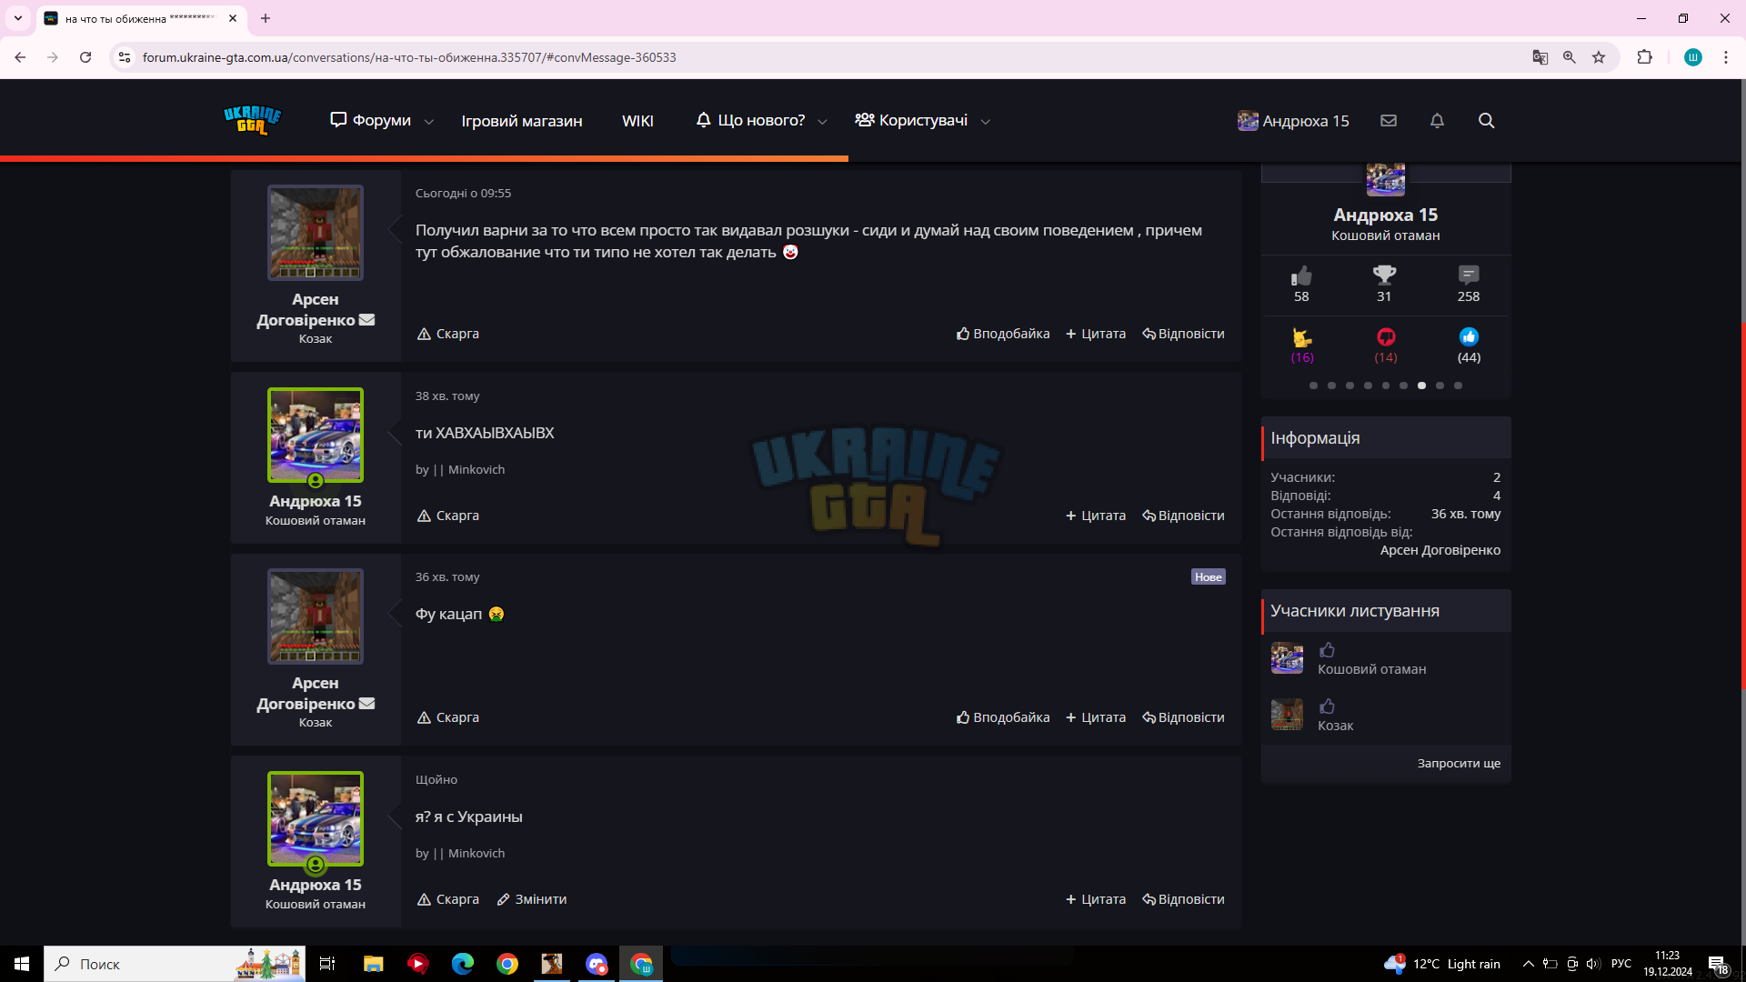Open the Кошовий отаман participant avatar
1746x982 pixels.
pos(1287,657)
